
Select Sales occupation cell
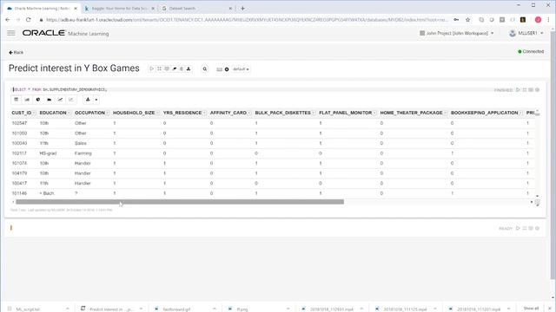point(81,143)
